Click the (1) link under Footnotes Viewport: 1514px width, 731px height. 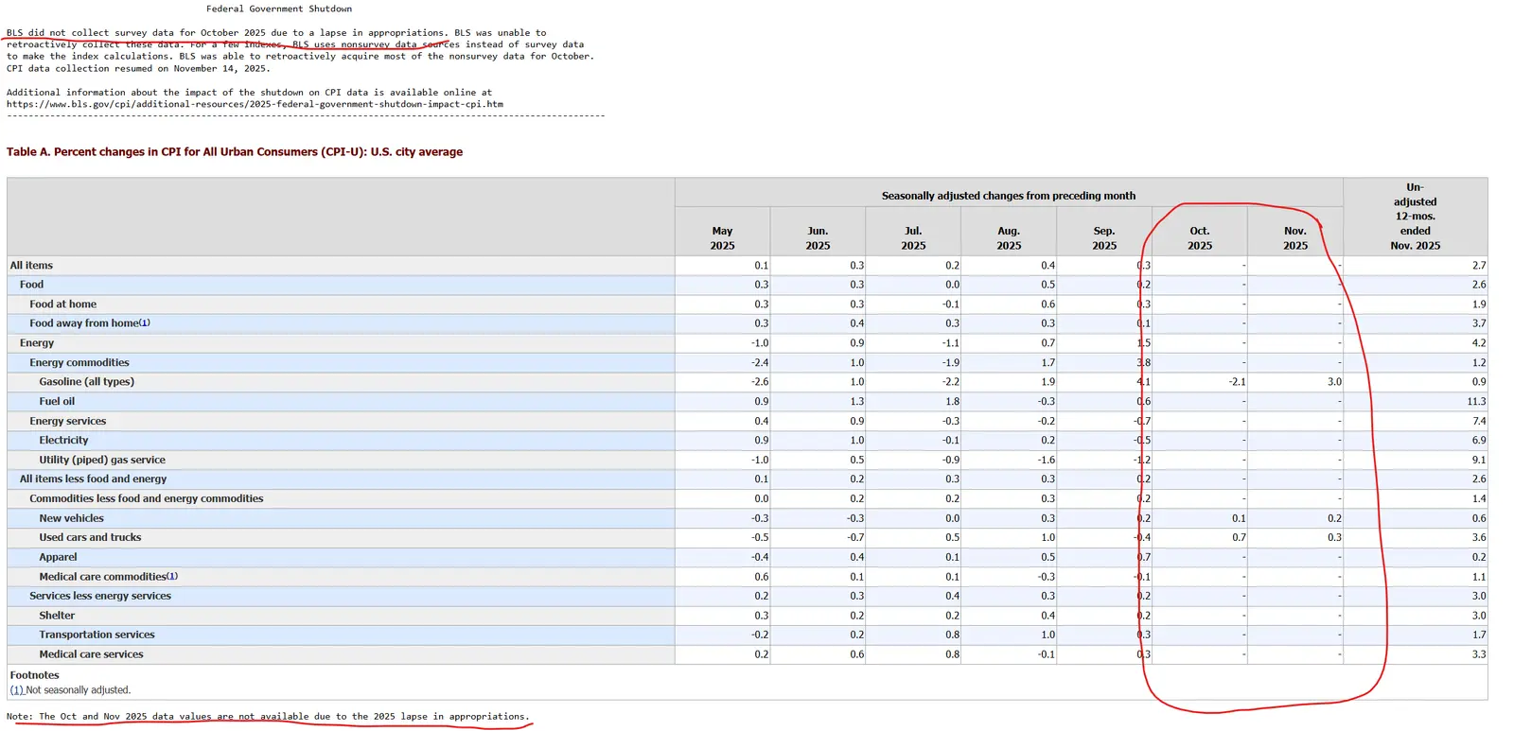[17, 690]
